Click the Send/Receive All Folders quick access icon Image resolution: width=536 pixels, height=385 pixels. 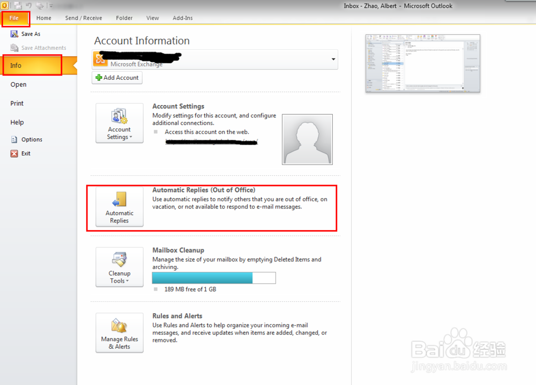pyautogui.click(x=18, y=5)
